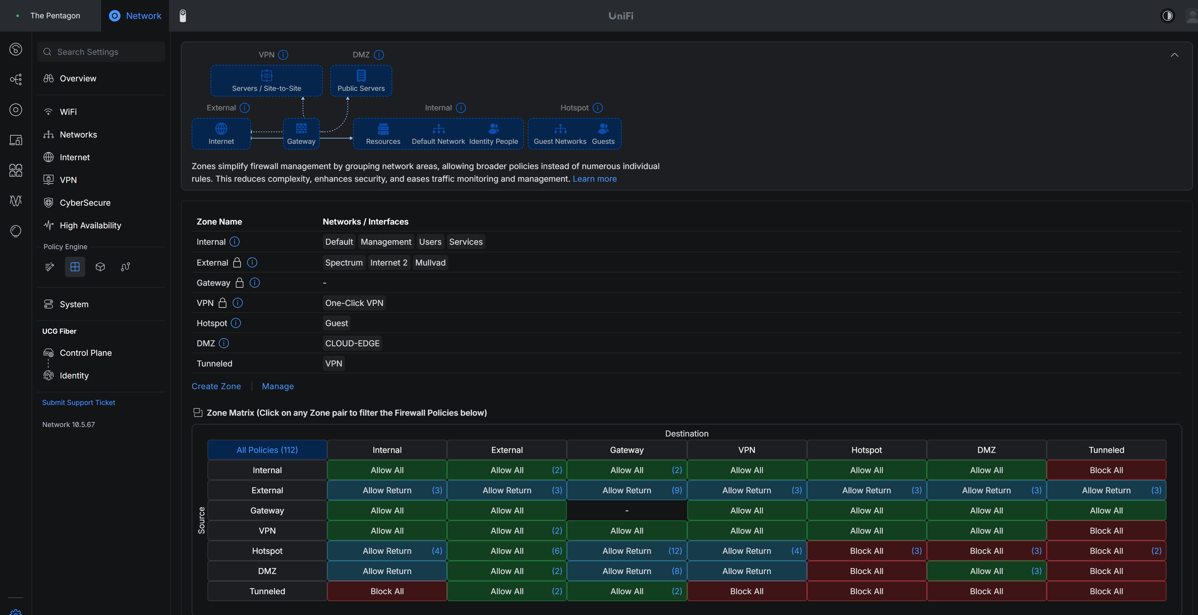
Task: Open Identity settings
Action: click(102, 375)
